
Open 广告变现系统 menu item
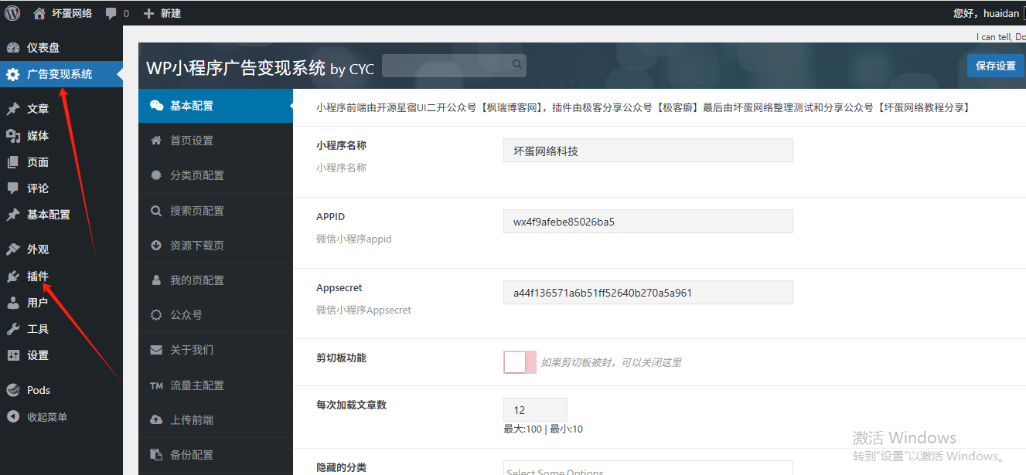[61, 74]
